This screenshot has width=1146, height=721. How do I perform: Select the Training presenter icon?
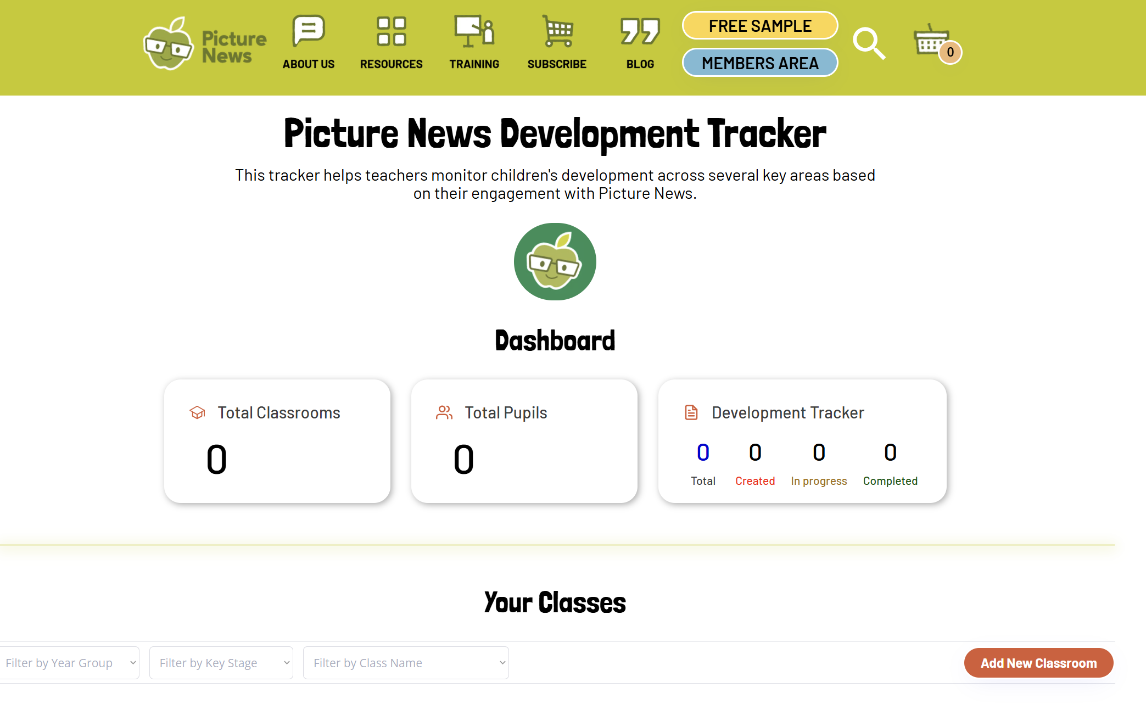474,31
